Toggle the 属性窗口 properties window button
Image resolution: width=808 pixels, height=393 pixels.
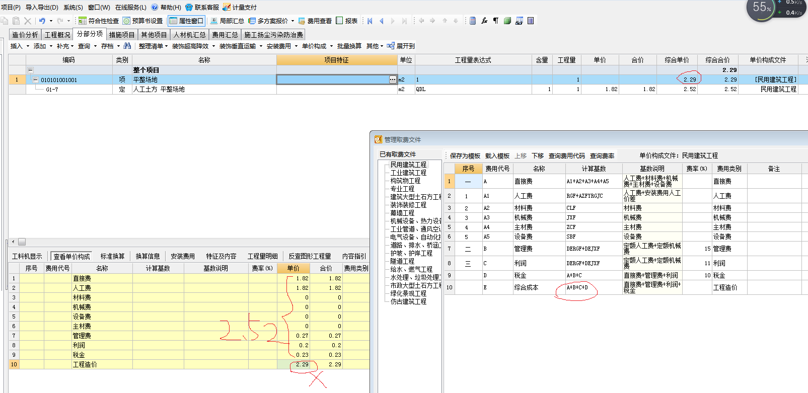(186, 21)
